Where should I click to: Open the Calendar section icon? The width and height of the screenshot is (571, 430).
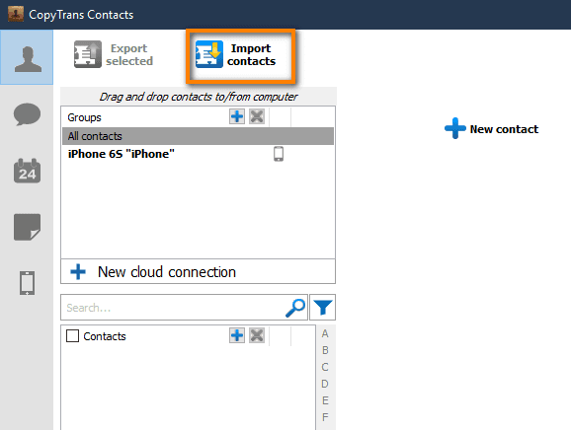pos(27,171)
